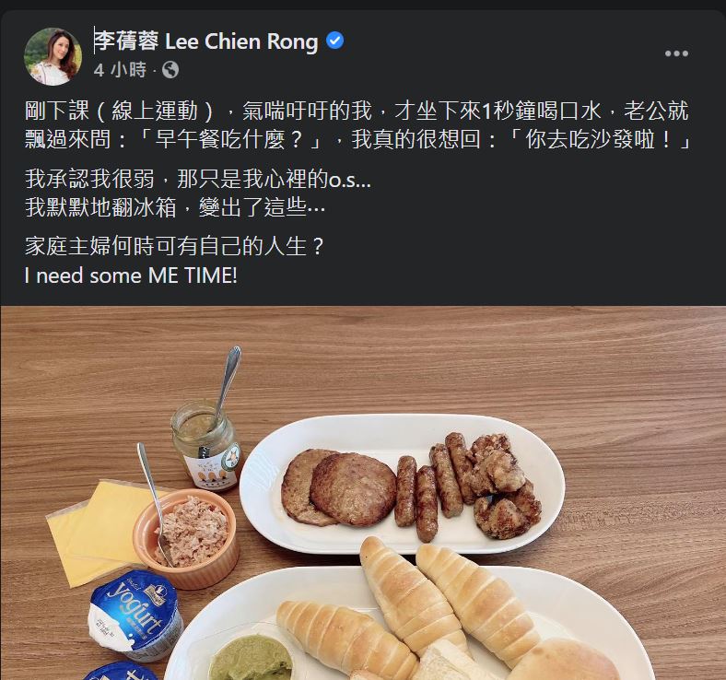Click the orange bowl of tuna spread
The image size is (726, 680).
[x=186, y=540]
